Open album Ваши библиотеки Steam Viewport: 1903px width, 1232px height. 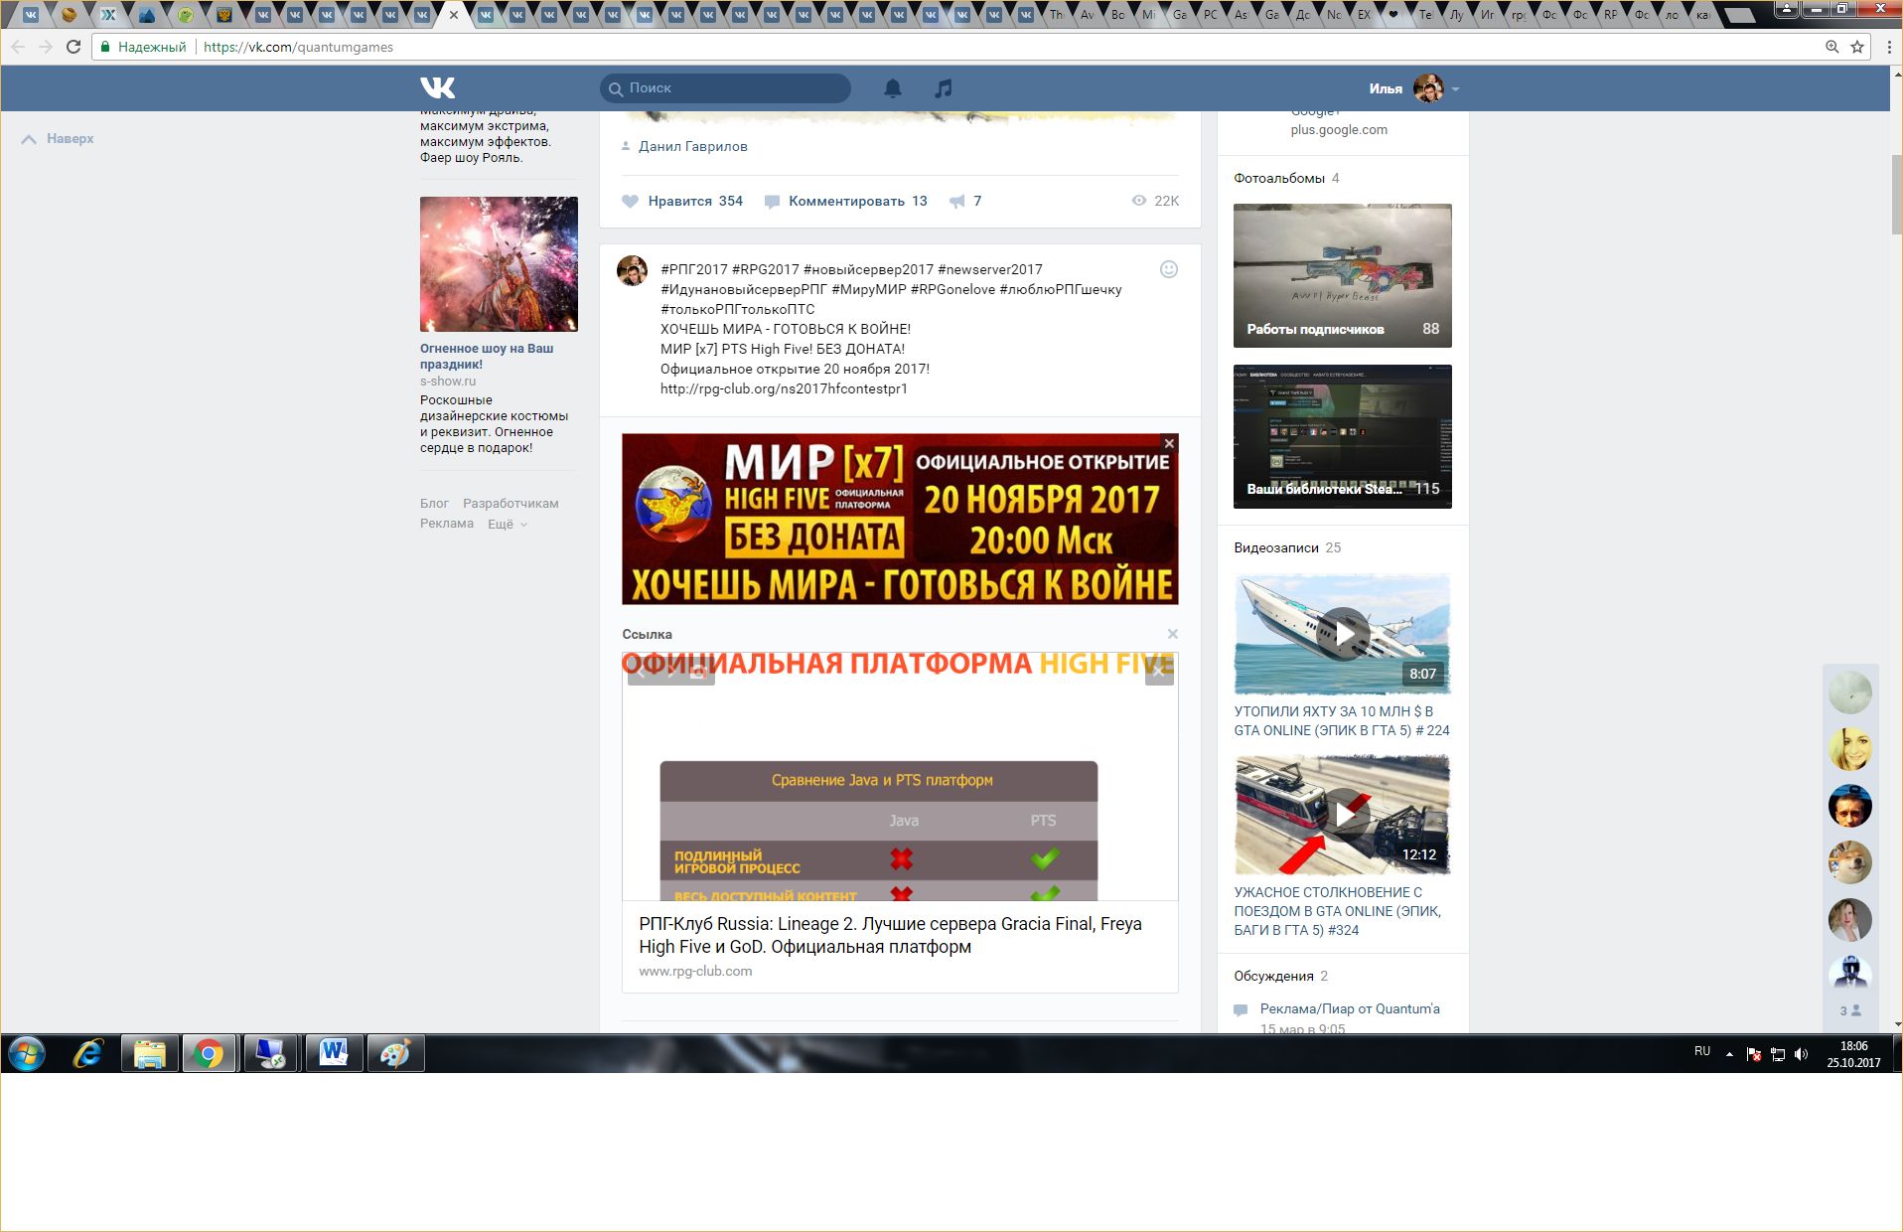tap(1342, 437)
